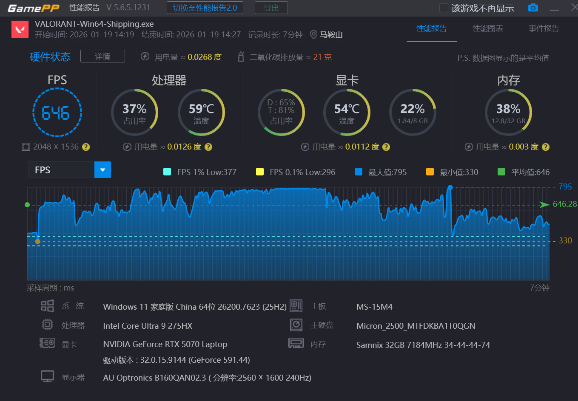Click the 795 maximum point on the chart
Image resolution: width=578 pixels, height=401 pixels.
coord(450,187)
